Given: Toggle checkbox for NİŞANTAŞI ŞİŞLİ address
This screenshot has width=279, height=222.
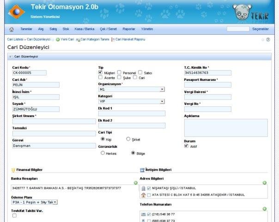Looking at the screenshot, I should [149, 188].
